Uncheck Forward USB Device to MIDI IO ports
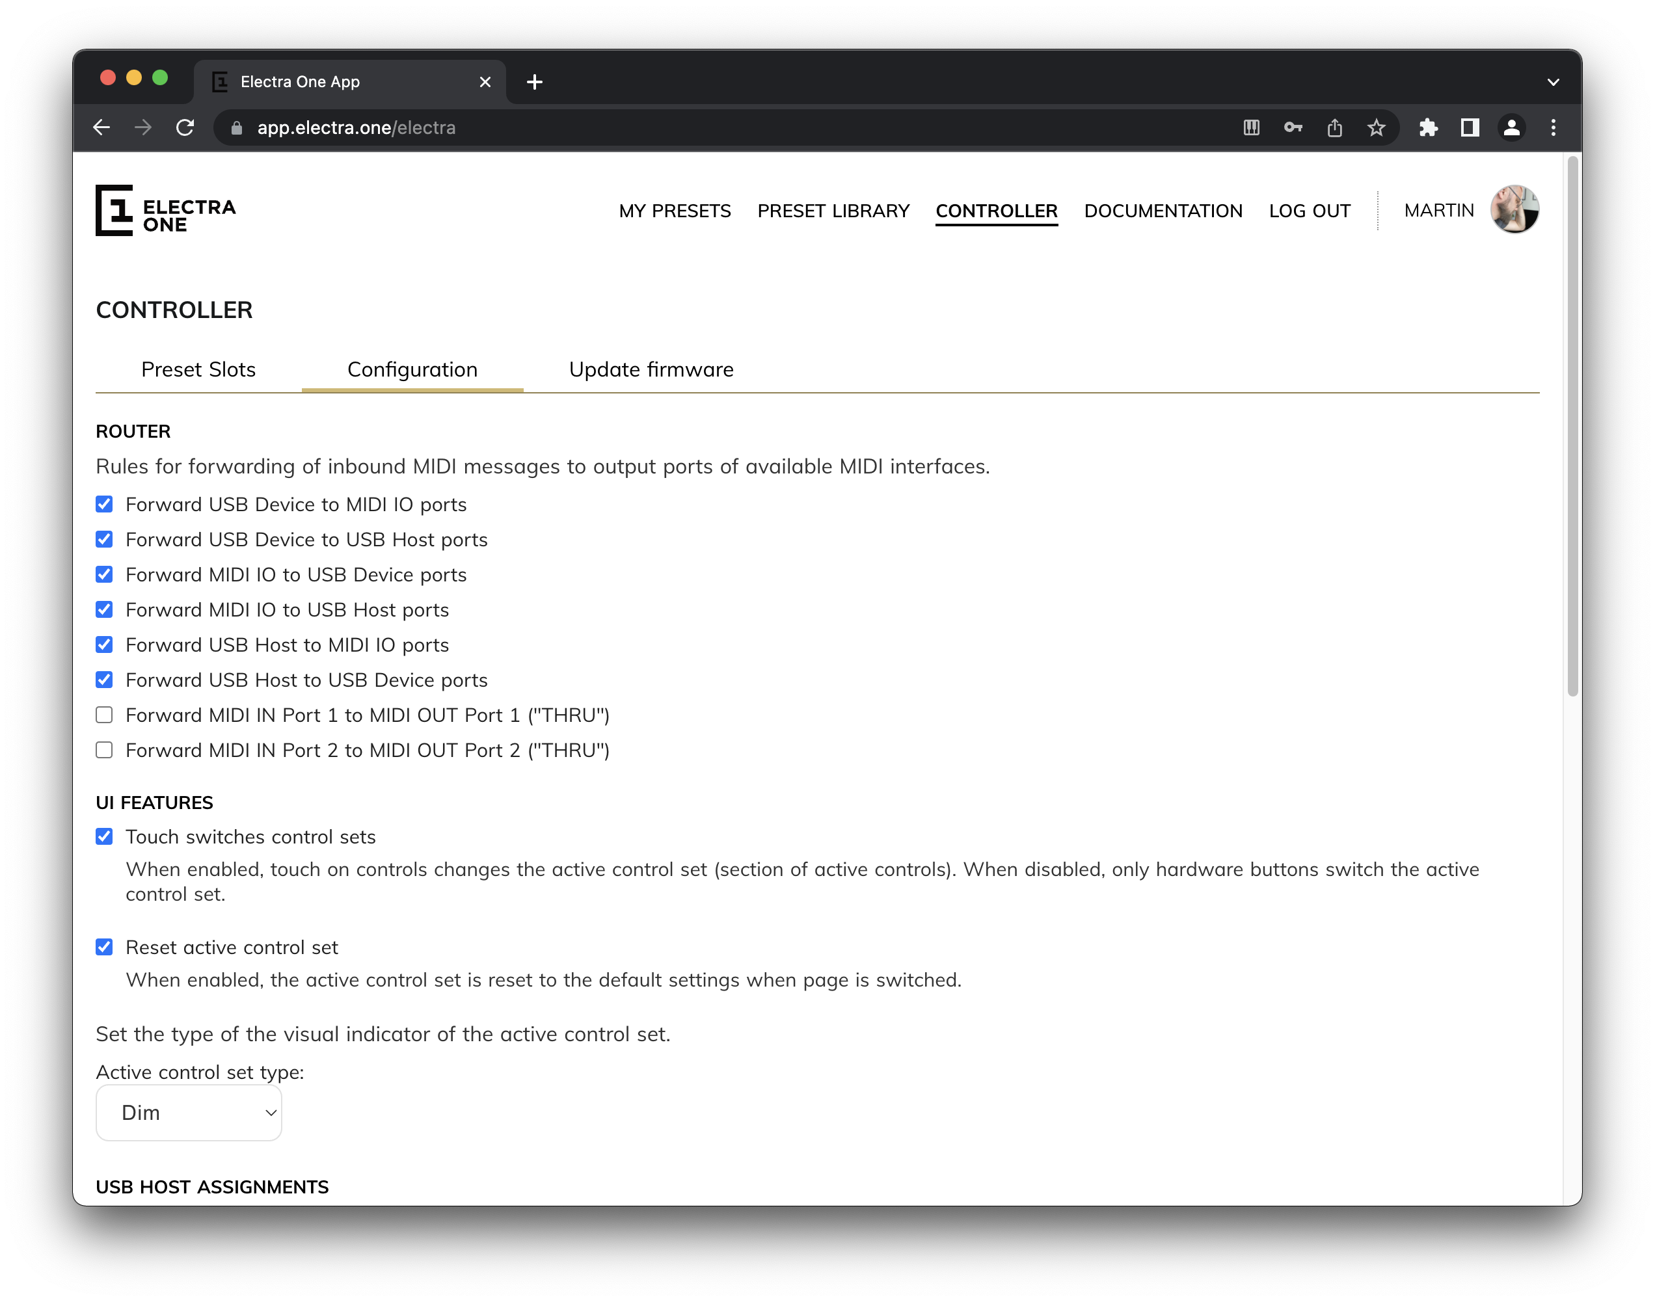Image resolution: width=1655 pixels, height=1302 pixels. point(105,504)
